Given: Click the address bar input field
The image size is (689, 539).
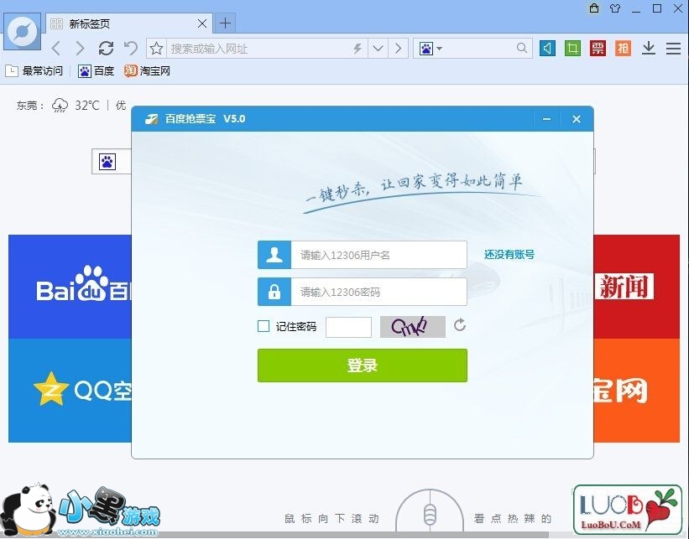Looking at the screenshot, I should point(259,49).
